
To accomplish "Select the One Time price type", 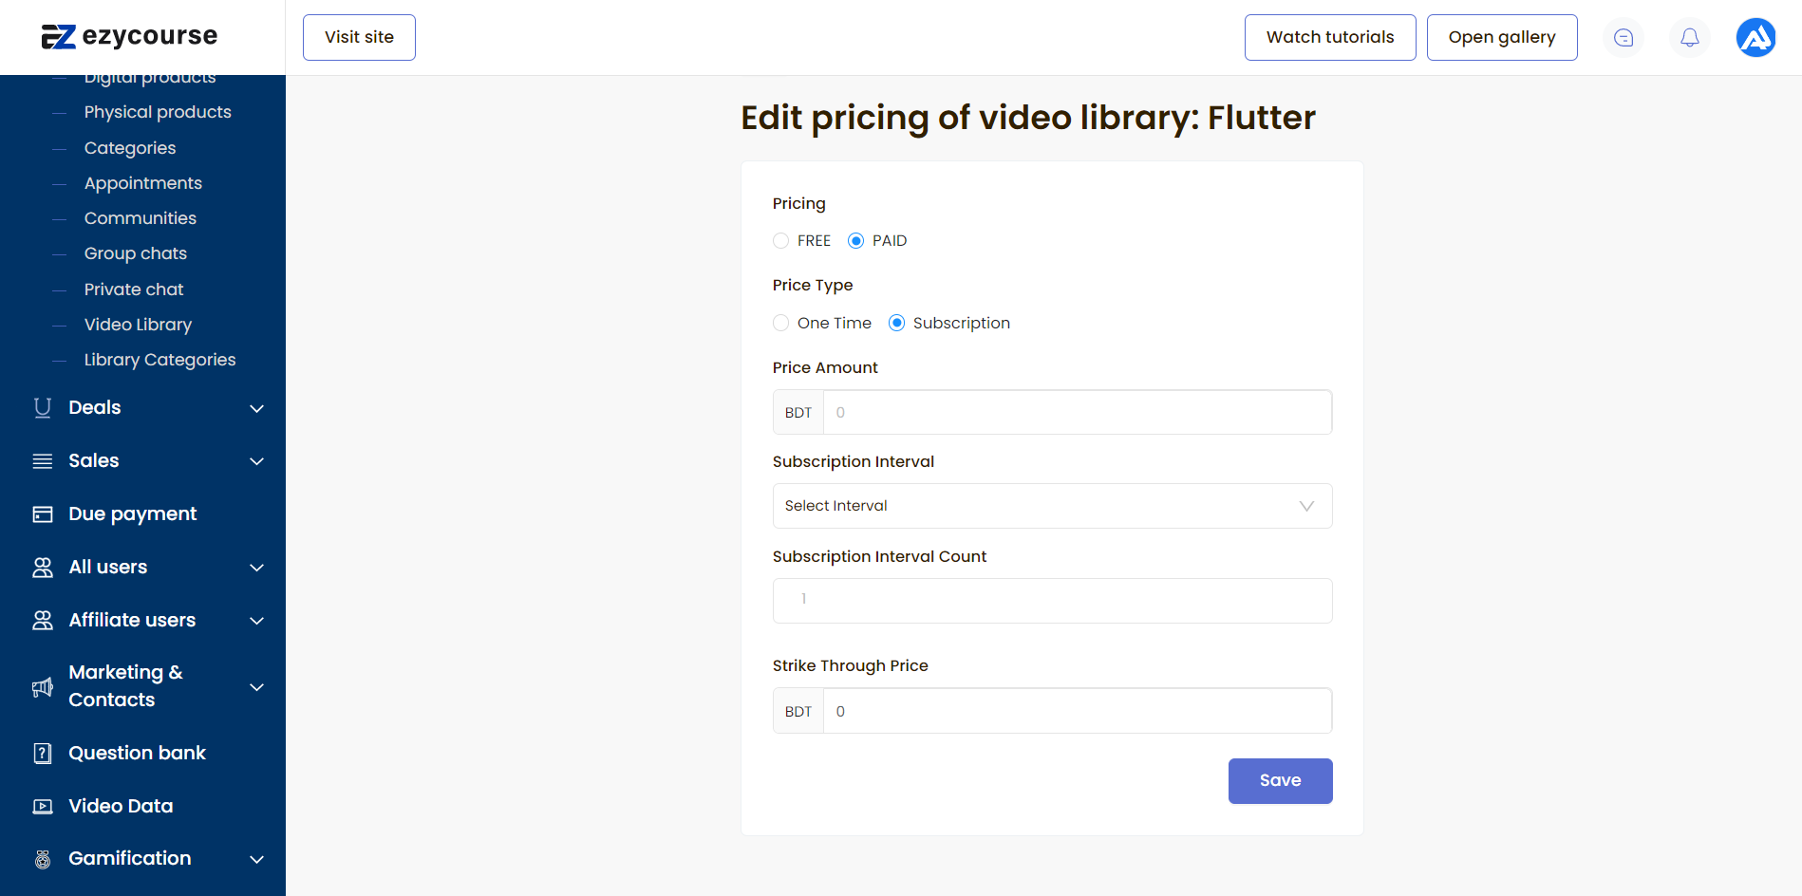I will (x=781, y=324).
